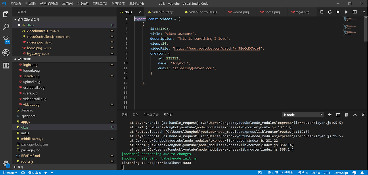The width and height of the screenshot is (368, 175).
Task: Open the Debug view in activity bar
Action: click(x=6, y=53)
